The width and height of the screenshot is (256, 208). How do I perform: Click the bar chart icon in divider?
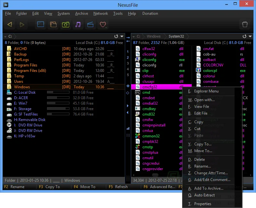[x=128, y=128]
